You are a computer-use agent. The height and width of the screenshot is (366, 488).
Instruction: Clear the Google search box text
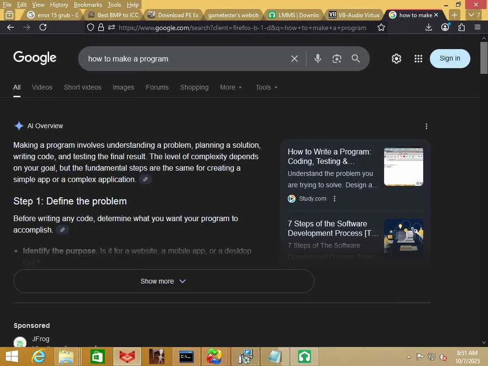(294, 59)
